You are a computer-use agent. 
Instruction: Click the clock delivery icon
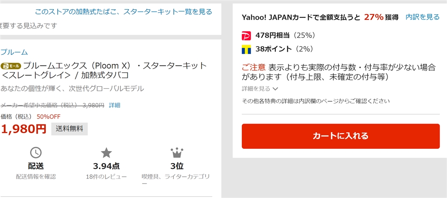[x=36, y=152]
